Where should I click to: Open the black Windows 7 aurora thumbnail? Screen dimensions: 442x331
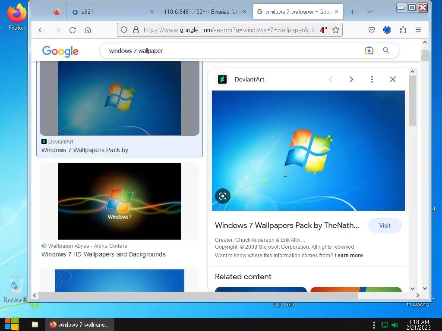(x=120, y=201)
